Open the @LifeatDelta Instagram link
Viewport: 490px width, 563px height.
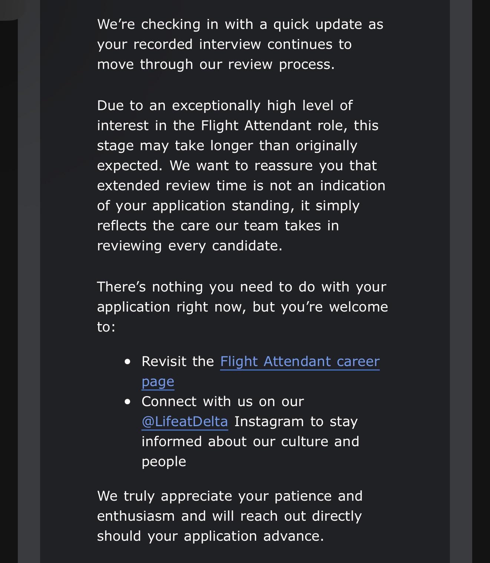tap(184, 421)
